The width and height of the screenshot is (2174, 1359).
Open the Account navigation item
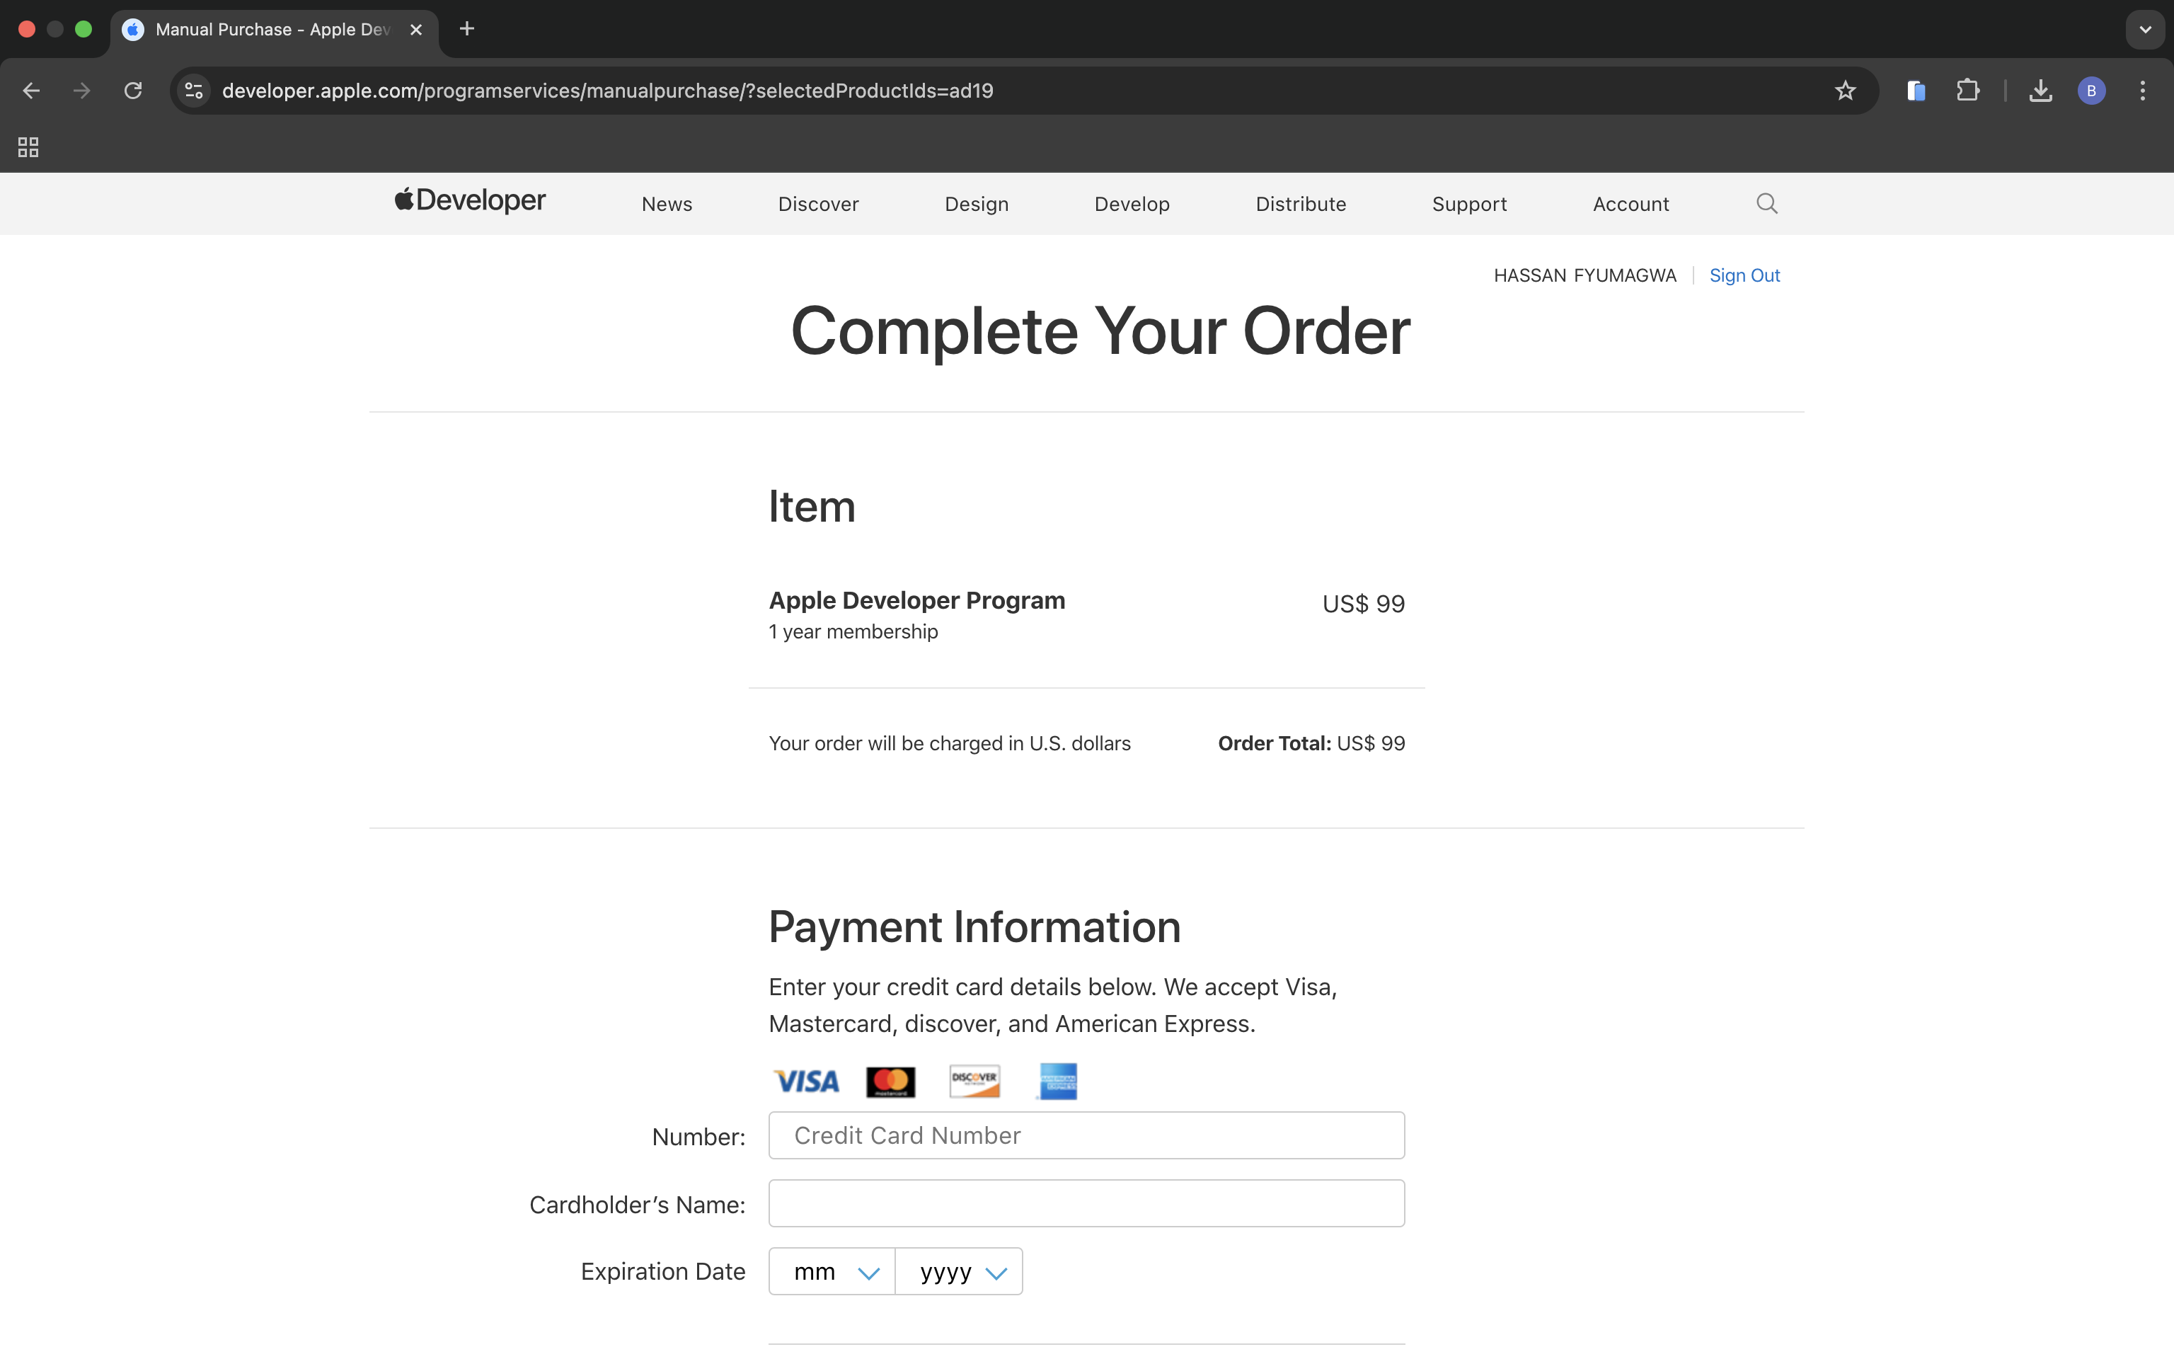click(1630, 204)
